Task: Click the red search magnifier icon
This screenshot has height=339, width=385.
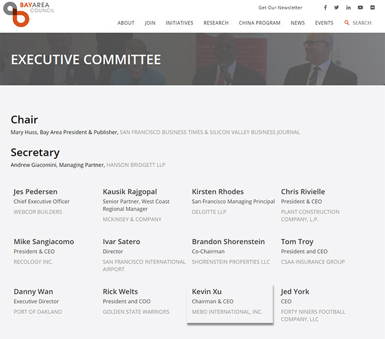Action: [347, 23]
